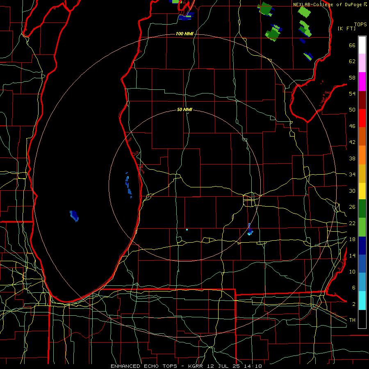Click the 42 value on the scale
Viewport: 369px width, 369px height.
(x=352, y=142)
